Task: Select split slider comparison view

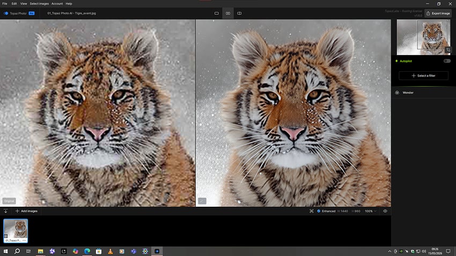Action: pos(239,13)
